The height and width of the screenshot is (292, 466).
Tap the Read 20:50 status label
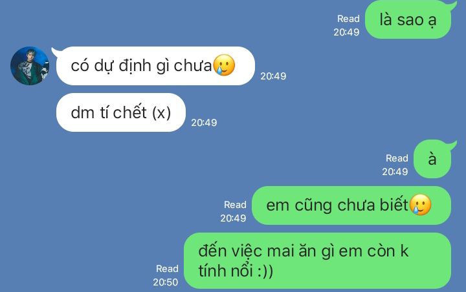[x=166, y=275]
